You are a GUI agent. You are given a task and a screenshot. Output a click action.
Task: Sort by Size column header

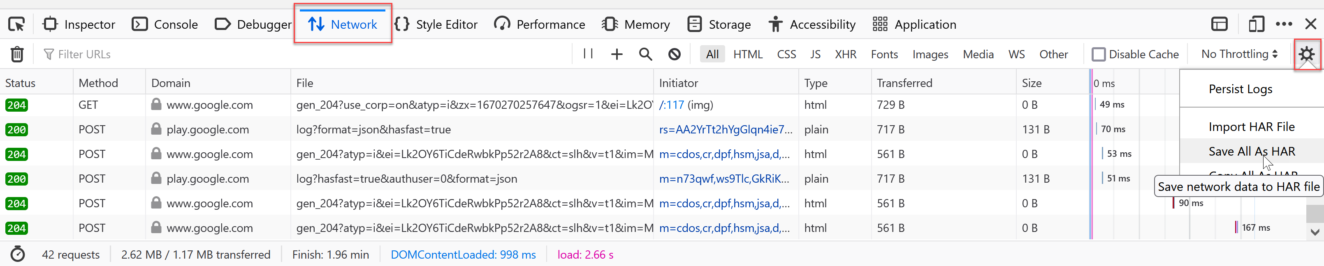tap(1052, 83)
